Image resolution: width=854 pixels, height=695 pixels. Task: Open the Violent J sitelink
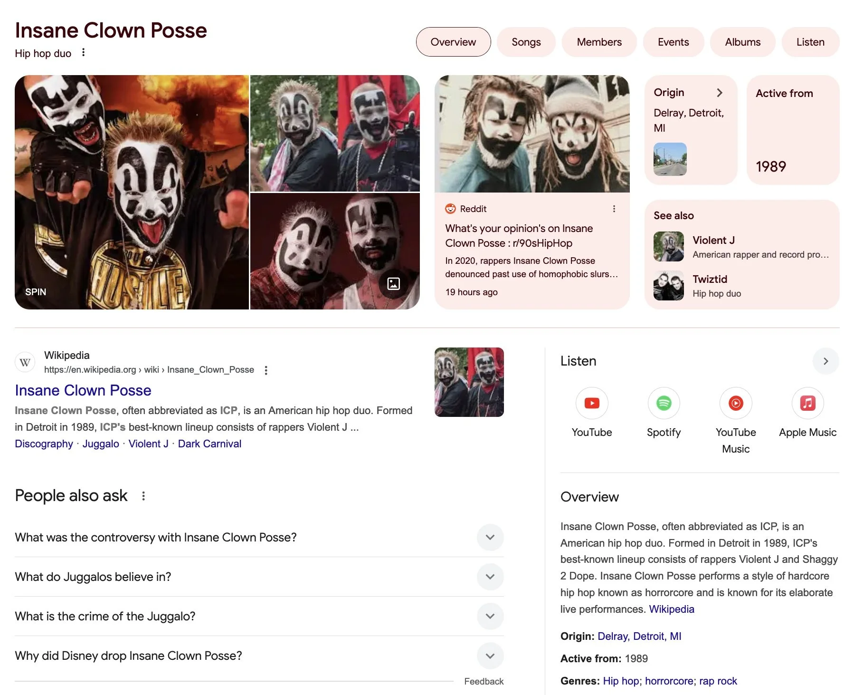click(x=148, y=444)
